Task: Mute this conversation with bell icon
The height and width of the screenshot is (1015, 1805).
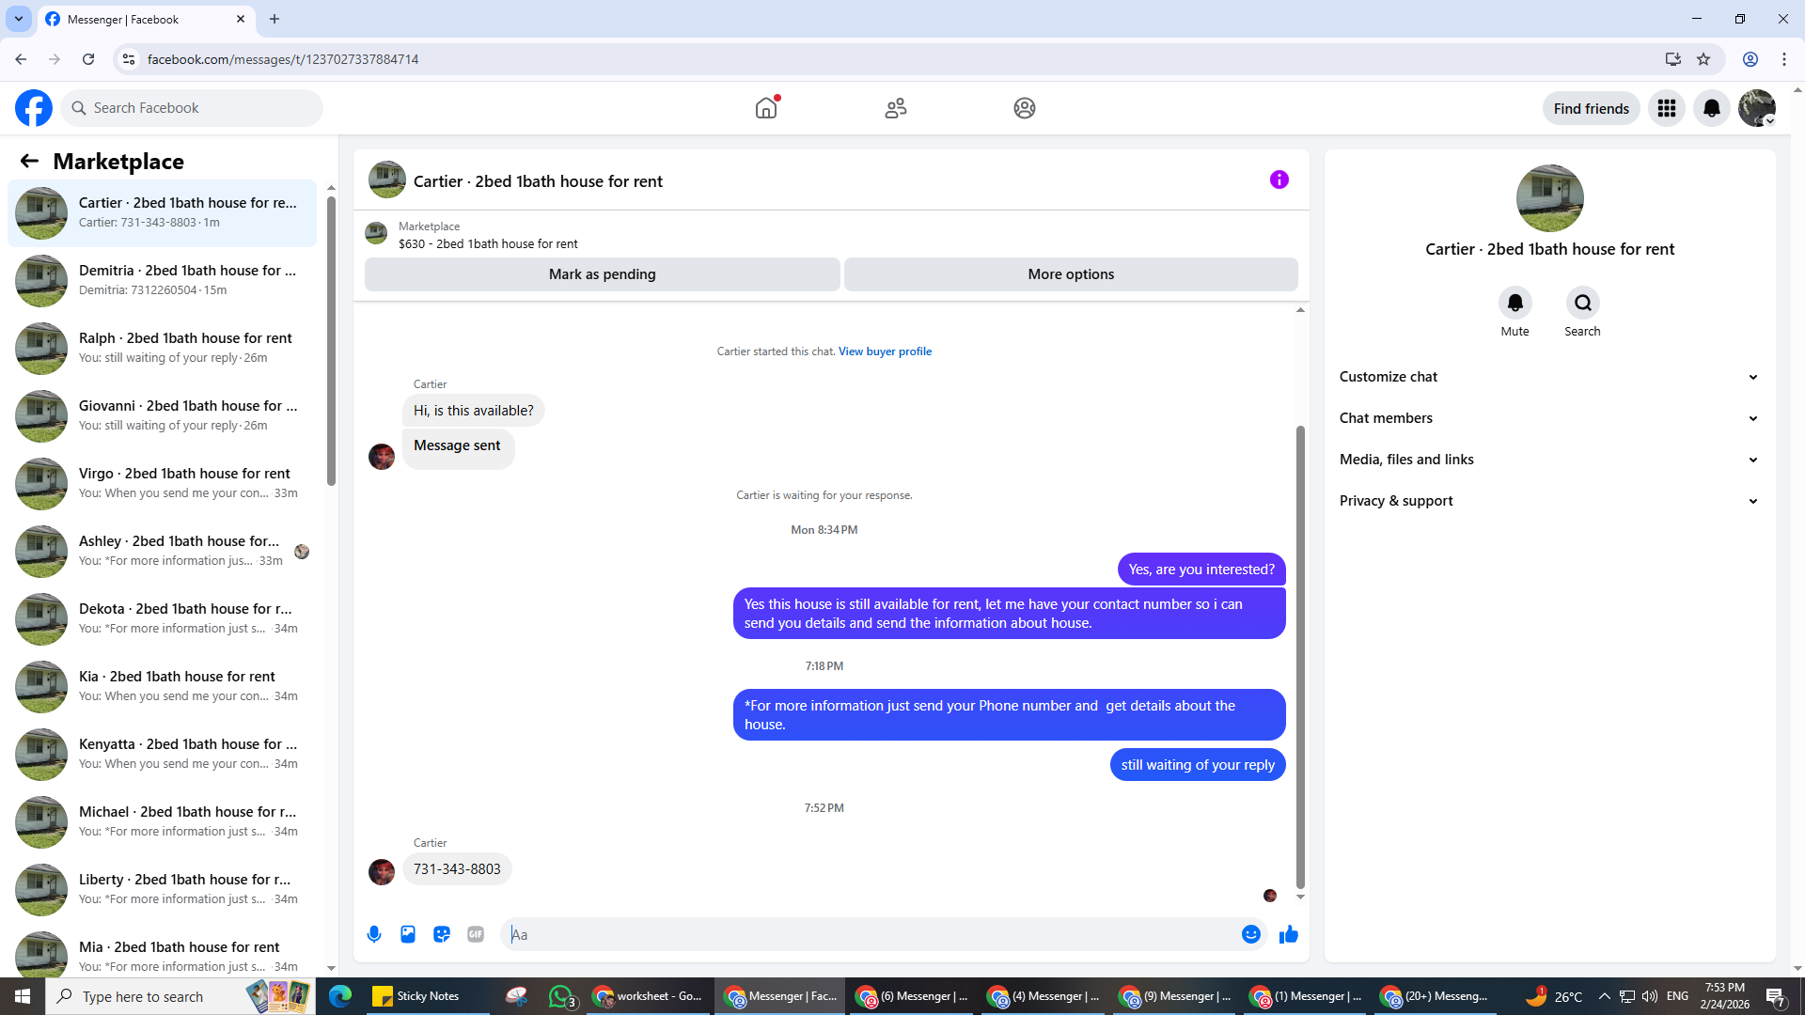Action: click(1515, 303)
